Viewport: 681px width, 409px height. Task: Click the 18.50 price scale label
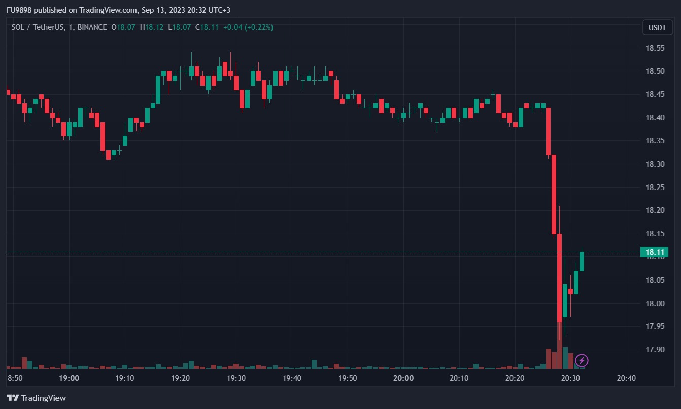click(x=655, y=71)
